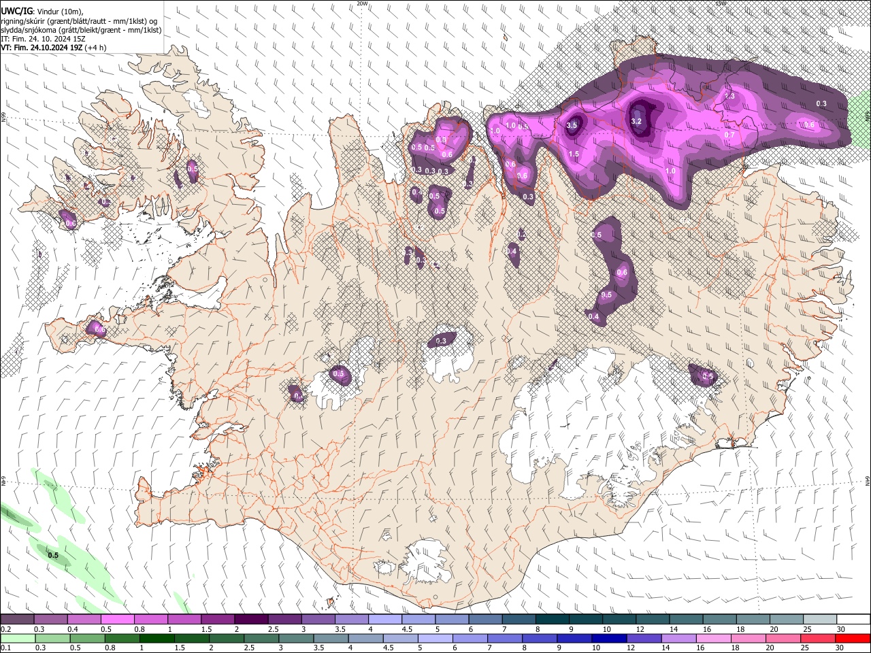Click the 15W longitude label at the top edge
Image resolution: width=871 pixels, height=653 pixels.
(x=721, y=3)
